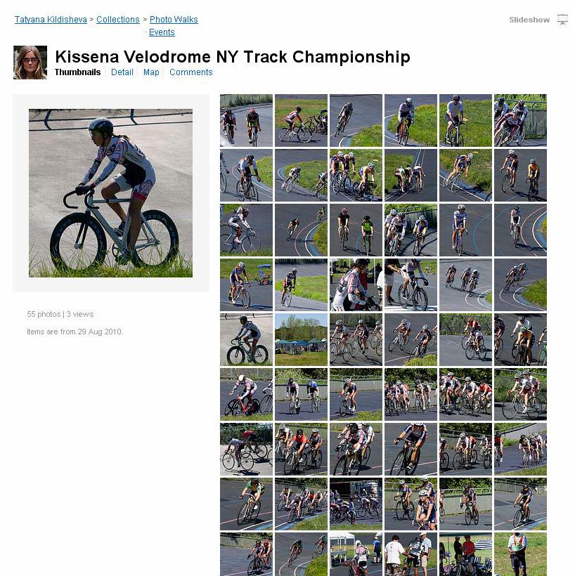This screenshot has height=576, width=575.
Task: Switch to the Detail view tab
Action: tap(122, 72)
